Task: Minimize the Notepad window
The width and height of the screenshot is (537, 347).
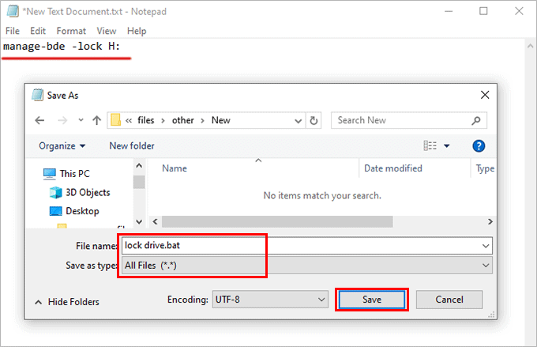Action: coord(449,11)
